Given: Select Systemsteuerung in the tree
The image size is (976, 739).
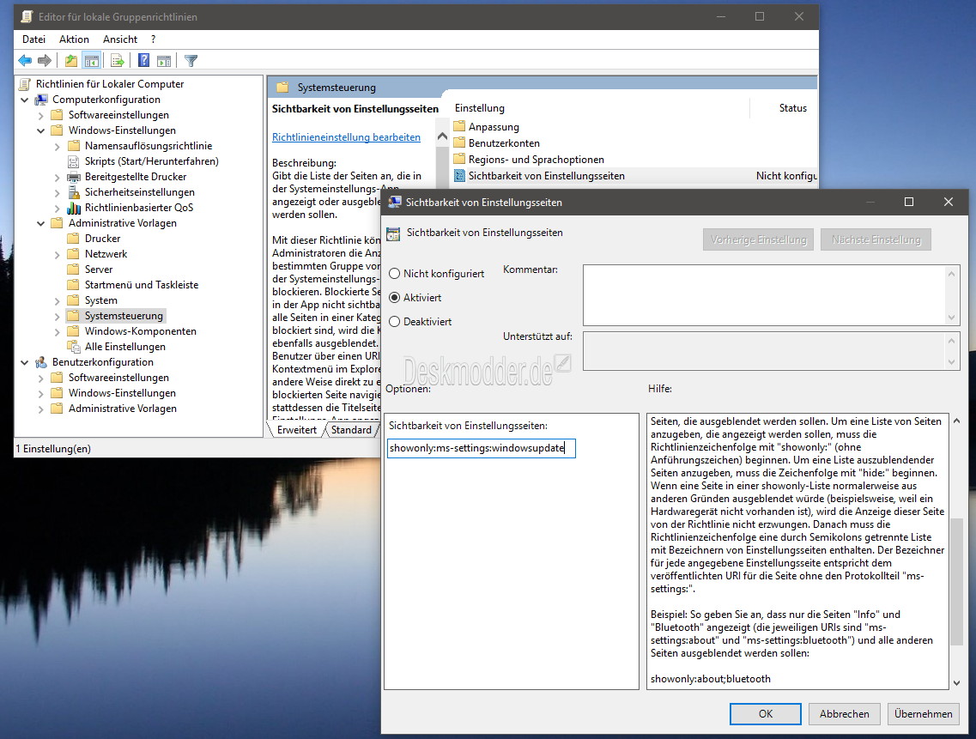Looking at the screenshot, I should coord(124,316).
